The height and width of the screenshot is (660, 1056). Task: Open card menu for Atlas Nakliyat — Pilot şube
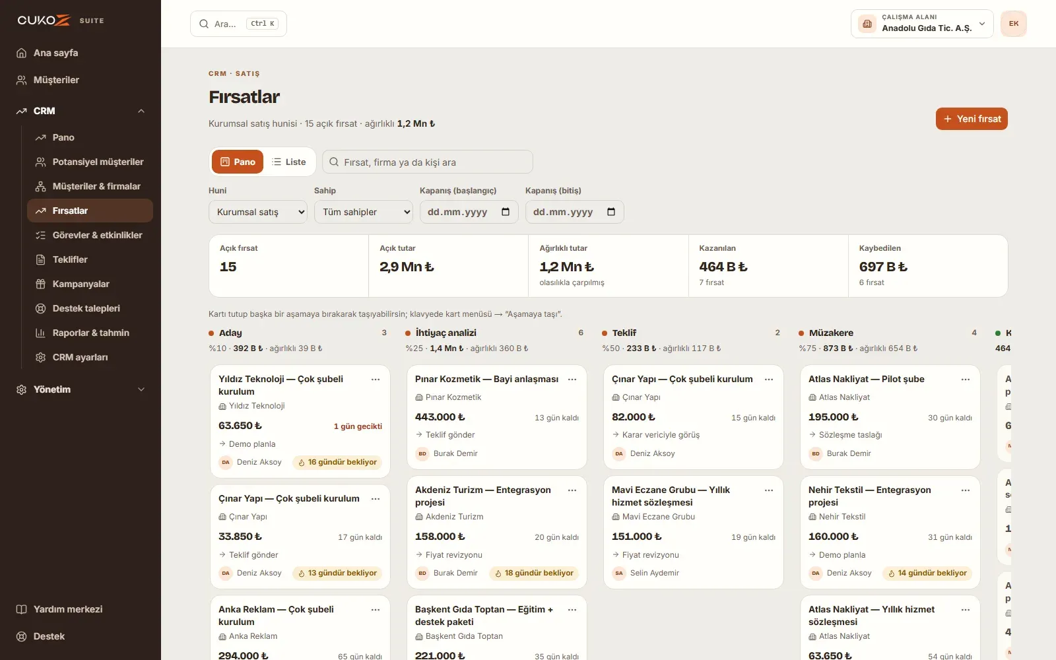coord(966,379)
